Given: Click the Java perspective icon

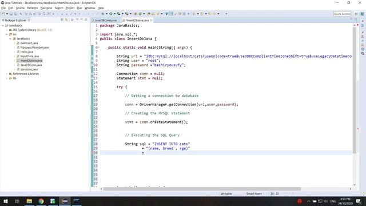Looking at the screenshot, I should [362, 14].
